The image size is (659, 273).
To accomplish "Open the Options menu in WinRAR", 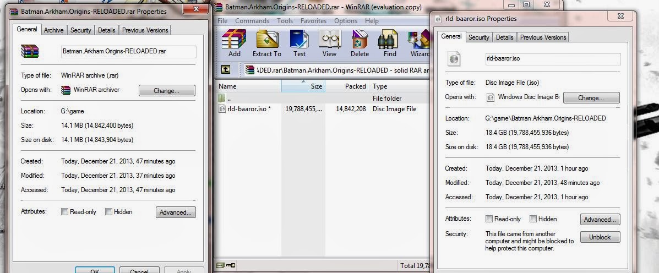I will [346, 20].
